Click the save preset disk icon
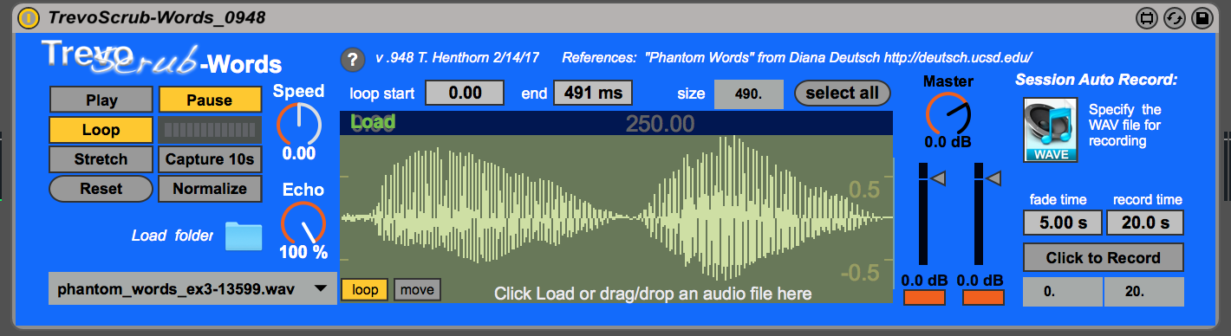 point(1202,17)
